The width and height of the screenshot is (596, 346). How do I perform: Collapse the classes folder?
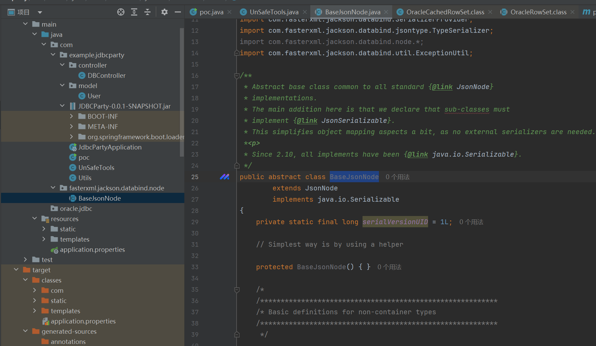coord(25,280)
